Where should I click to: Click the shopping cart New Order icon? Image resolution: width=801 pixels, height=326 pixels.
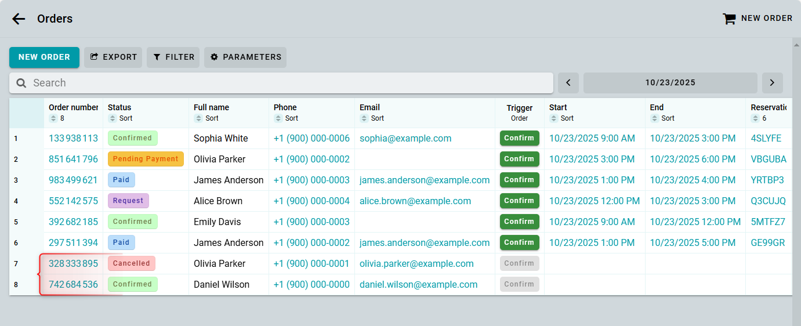coord(728,19)
